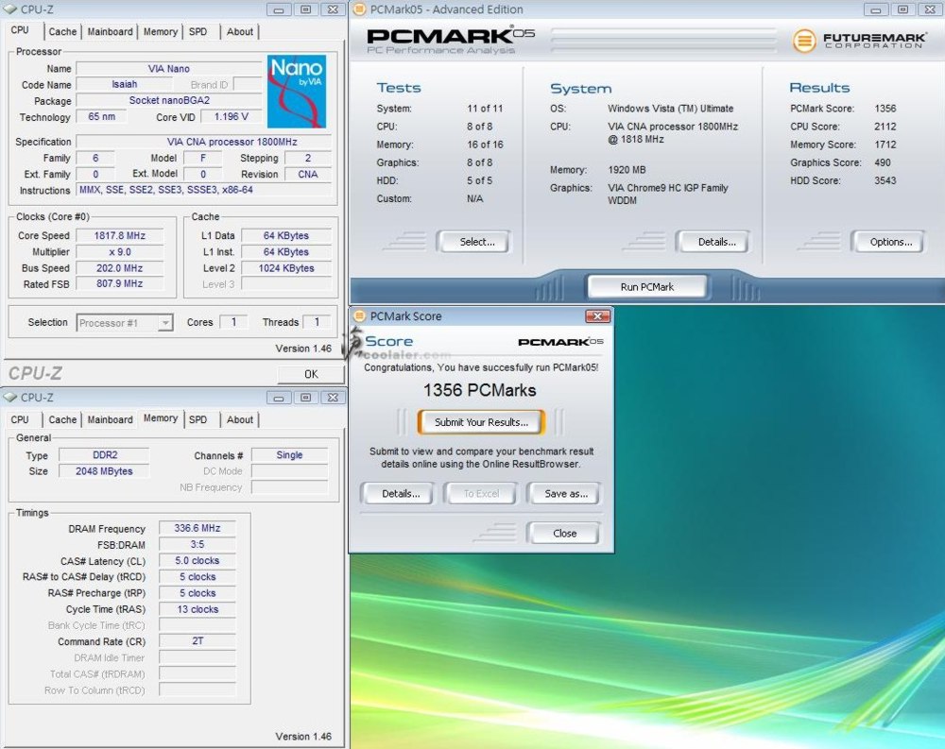This screenshot has width=945, height=749.
Task: Click the Code Name Isaiah value
Action: pos(124,84)
